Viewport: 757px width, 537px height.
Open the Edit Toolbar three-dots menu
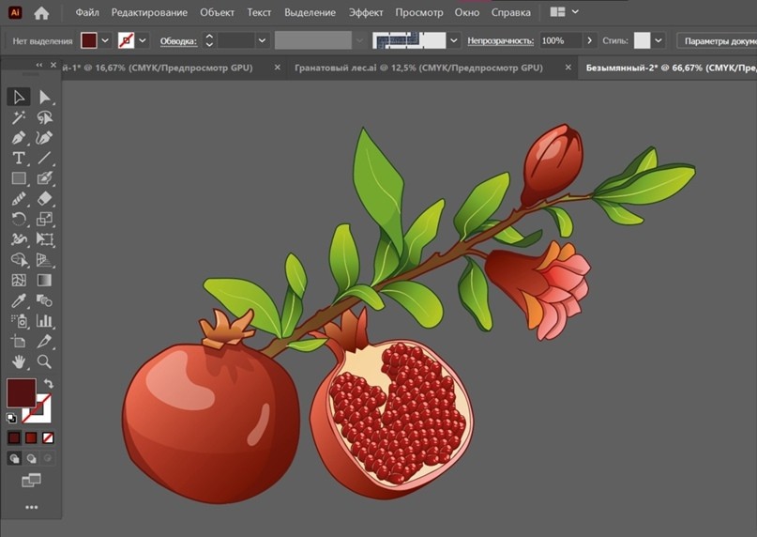(31, 507)
